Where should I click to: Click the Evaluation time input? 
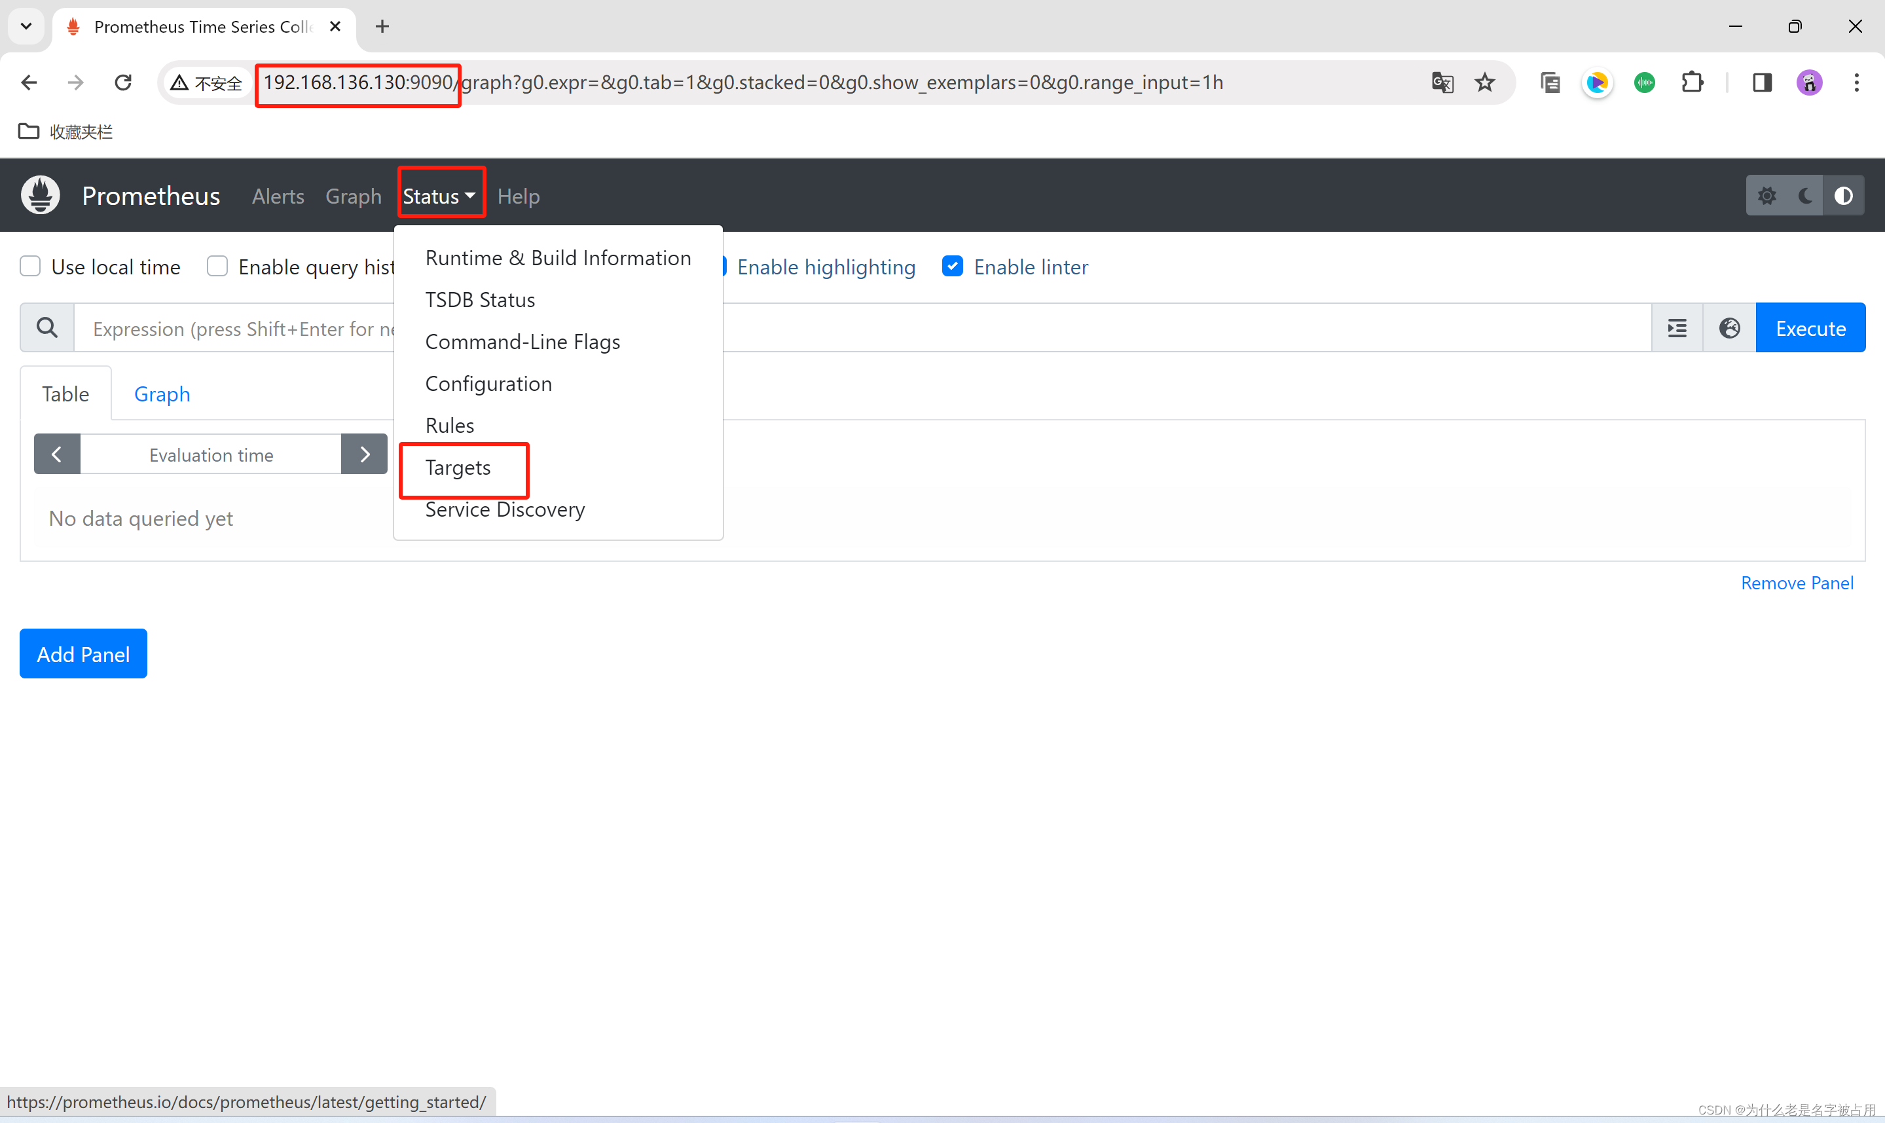point(211,454)
